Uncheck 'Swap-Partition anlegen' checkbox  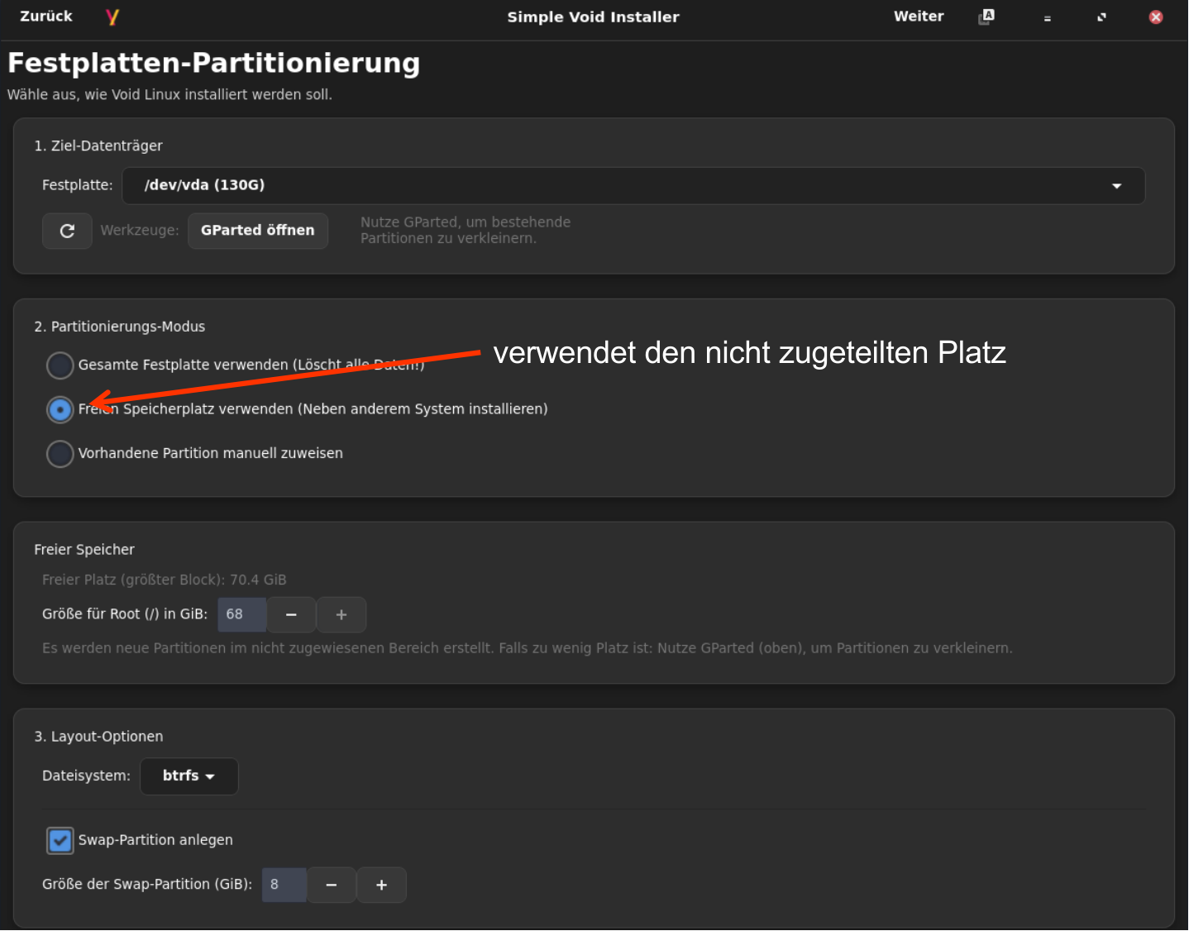(x=60, y=840)
